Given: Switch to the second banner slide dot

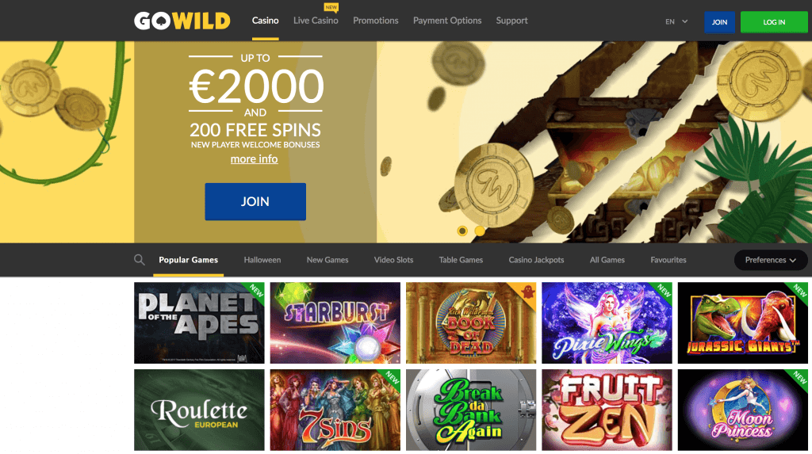Looking at the screenshot, I should click(x=480, y=231).
